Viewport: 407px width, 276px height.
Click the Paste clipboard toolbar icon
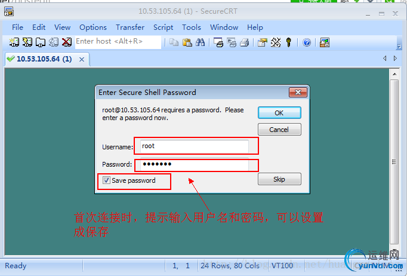point(187,42)
